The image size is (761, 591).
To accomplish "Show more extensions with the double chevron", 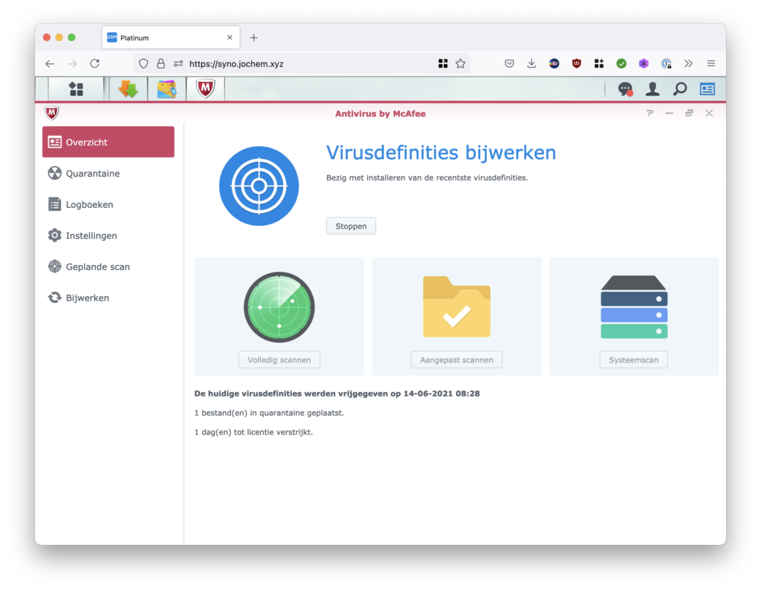I will click(688, 64).
